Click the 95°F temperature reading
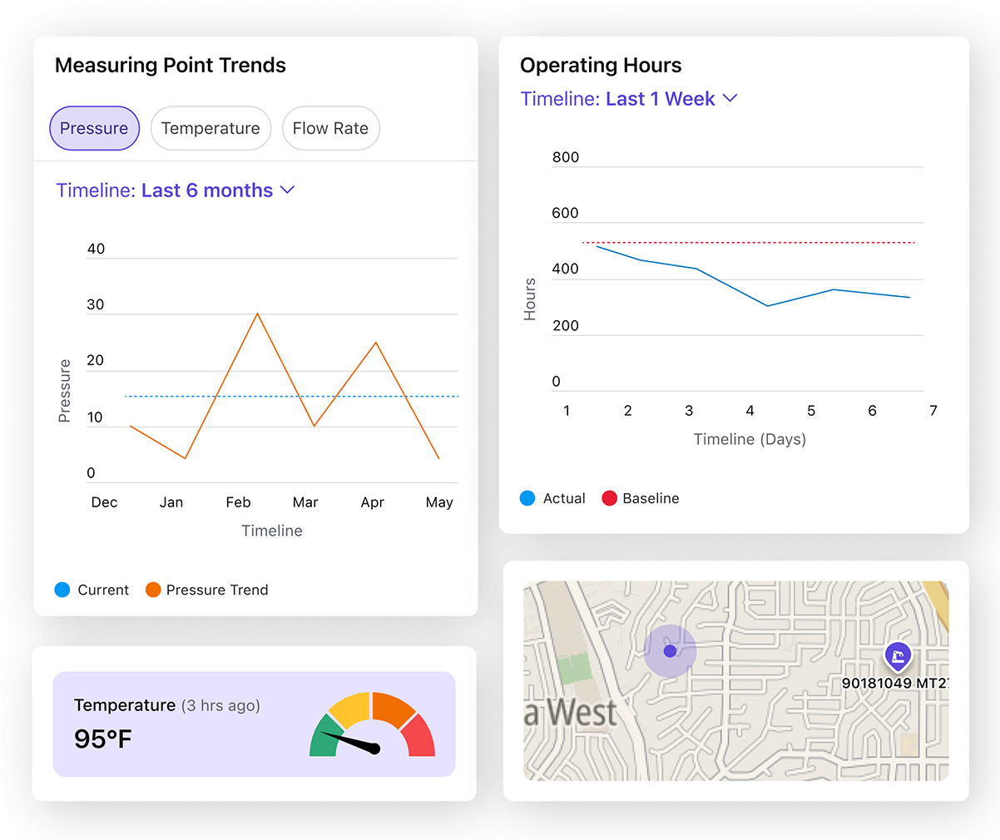The width and height of the screenshot is (1000, 840). coord(101,739)
